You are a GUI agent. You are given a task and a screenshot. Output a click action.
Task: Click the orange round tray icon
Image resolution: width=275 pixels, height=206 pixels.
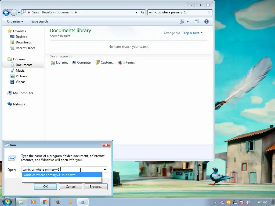[x=228, y=202]
